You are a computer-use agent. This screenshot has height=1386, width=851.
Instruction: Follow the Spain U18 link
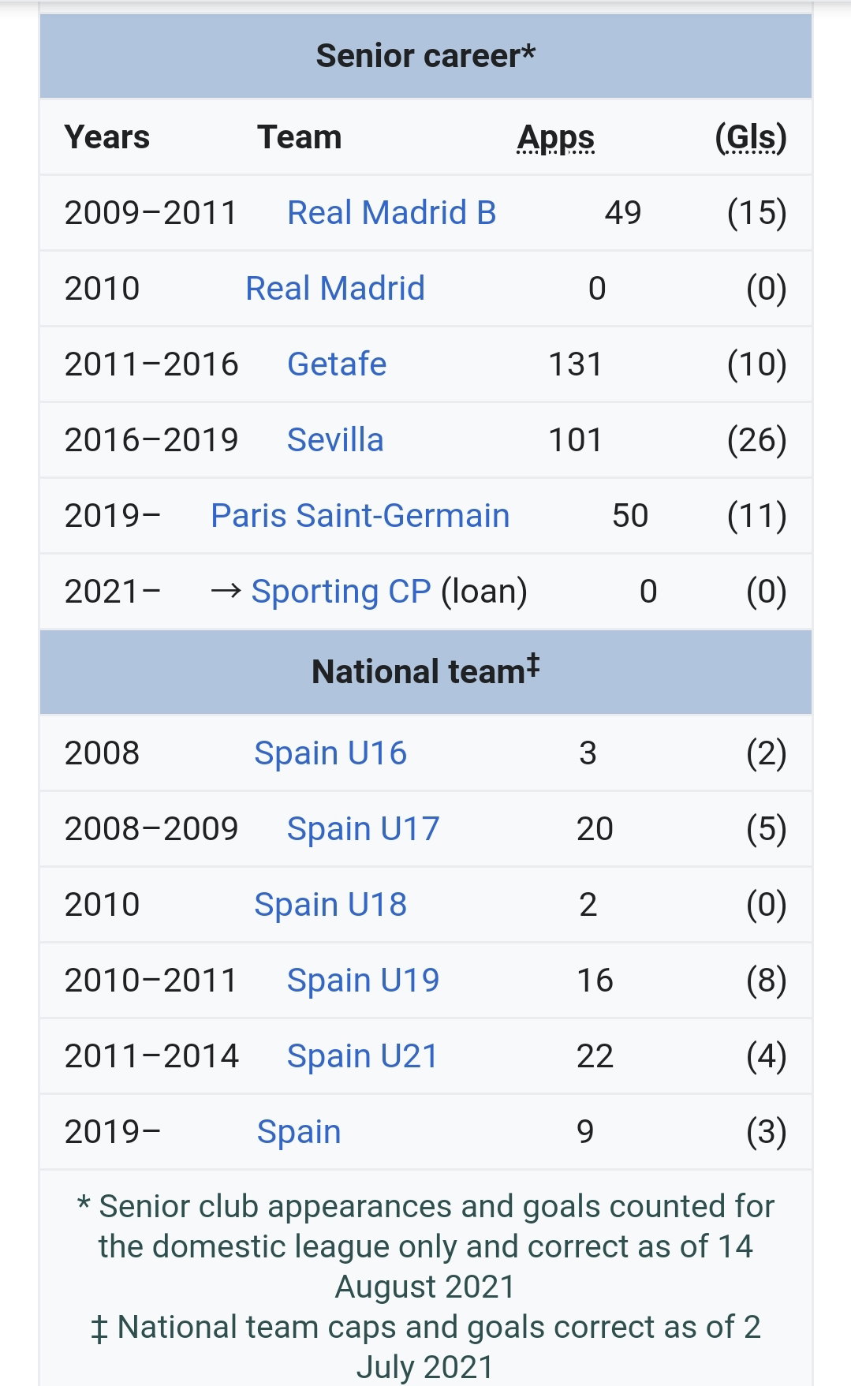[x=330, y=905]
